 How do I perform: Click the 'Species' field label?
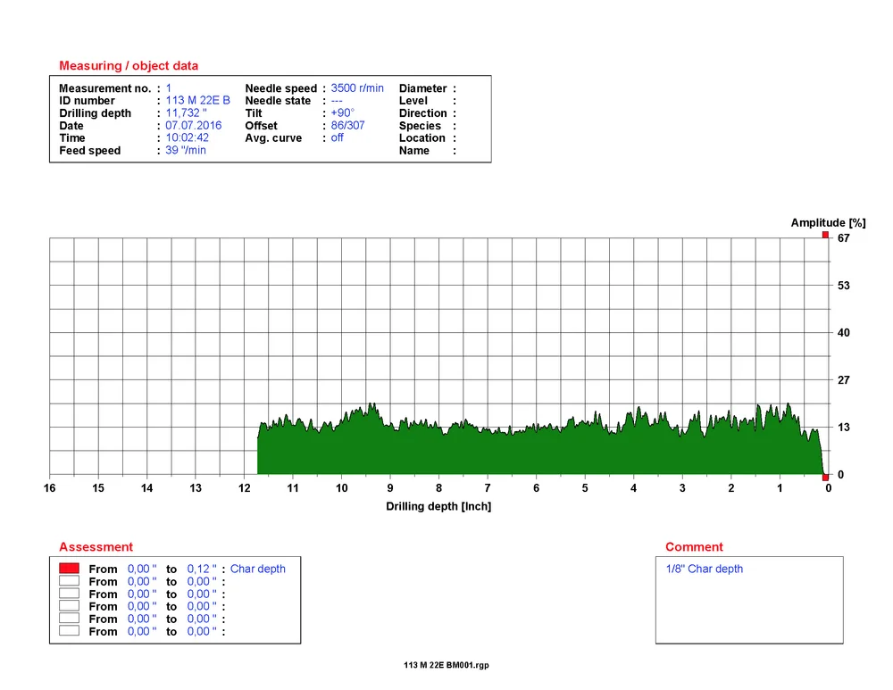click(x=420, y=126)
